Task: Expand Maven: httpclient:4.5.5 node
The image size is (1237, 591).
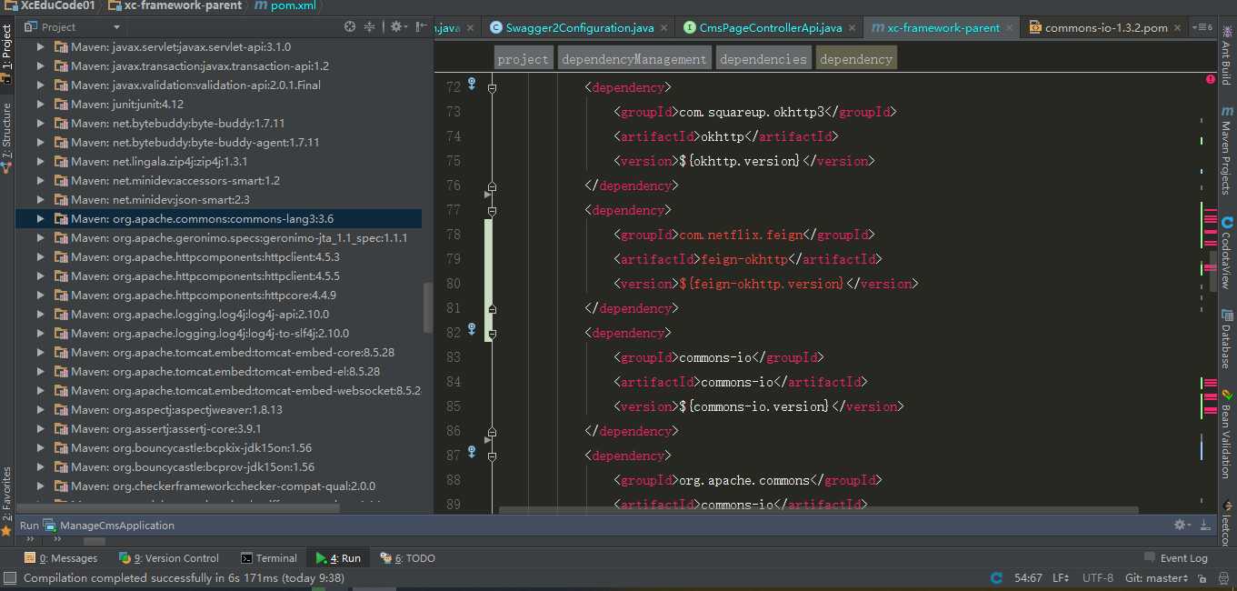Action: (40, 275)
